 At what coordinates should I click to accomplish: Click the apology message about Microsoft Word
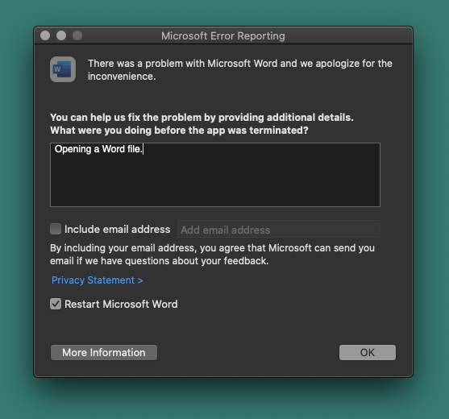[x=240, y=70]
